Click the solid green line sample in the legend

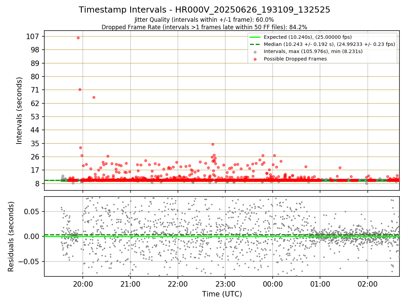[255, 37]
